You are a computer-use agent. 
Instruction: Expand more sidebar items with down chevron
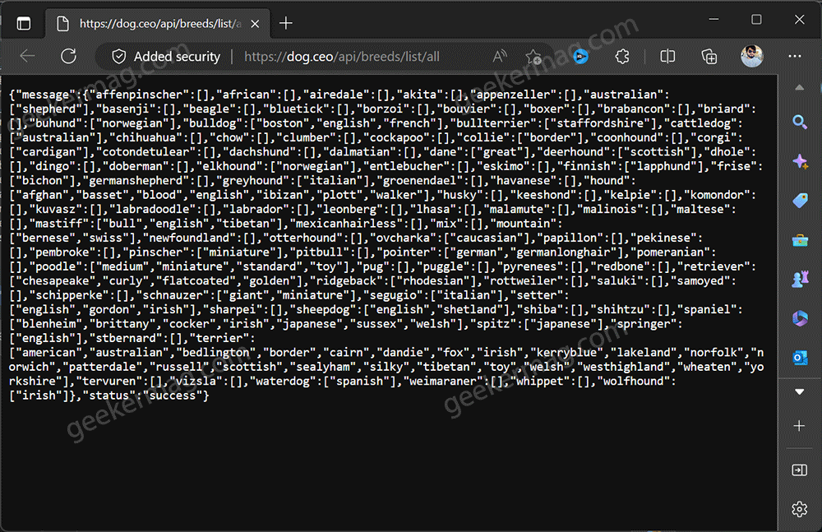[800, 391]
